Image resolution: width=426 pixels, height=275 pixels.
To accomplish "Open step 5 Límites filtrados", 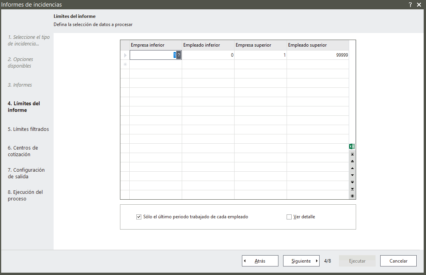I will 28,129.
